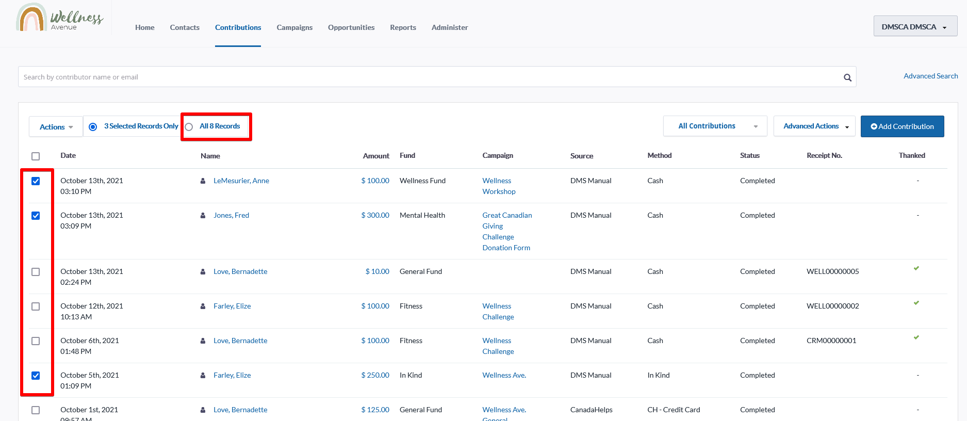The image size is (967, 421).
Task: Open the Administer menu
Action: [x=450, y=27]
